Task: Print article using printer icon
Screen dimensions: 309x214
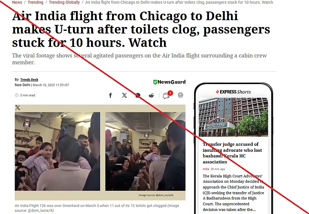Action: (x=181, y=95)
